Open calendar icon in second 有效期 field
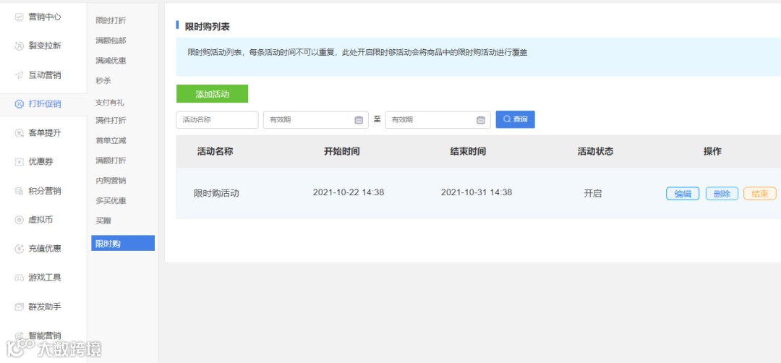The image size is (781, 363). click(481, 119)
